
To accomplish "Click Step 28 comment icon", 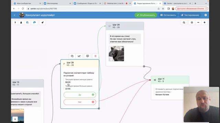I will click(88, 56).
